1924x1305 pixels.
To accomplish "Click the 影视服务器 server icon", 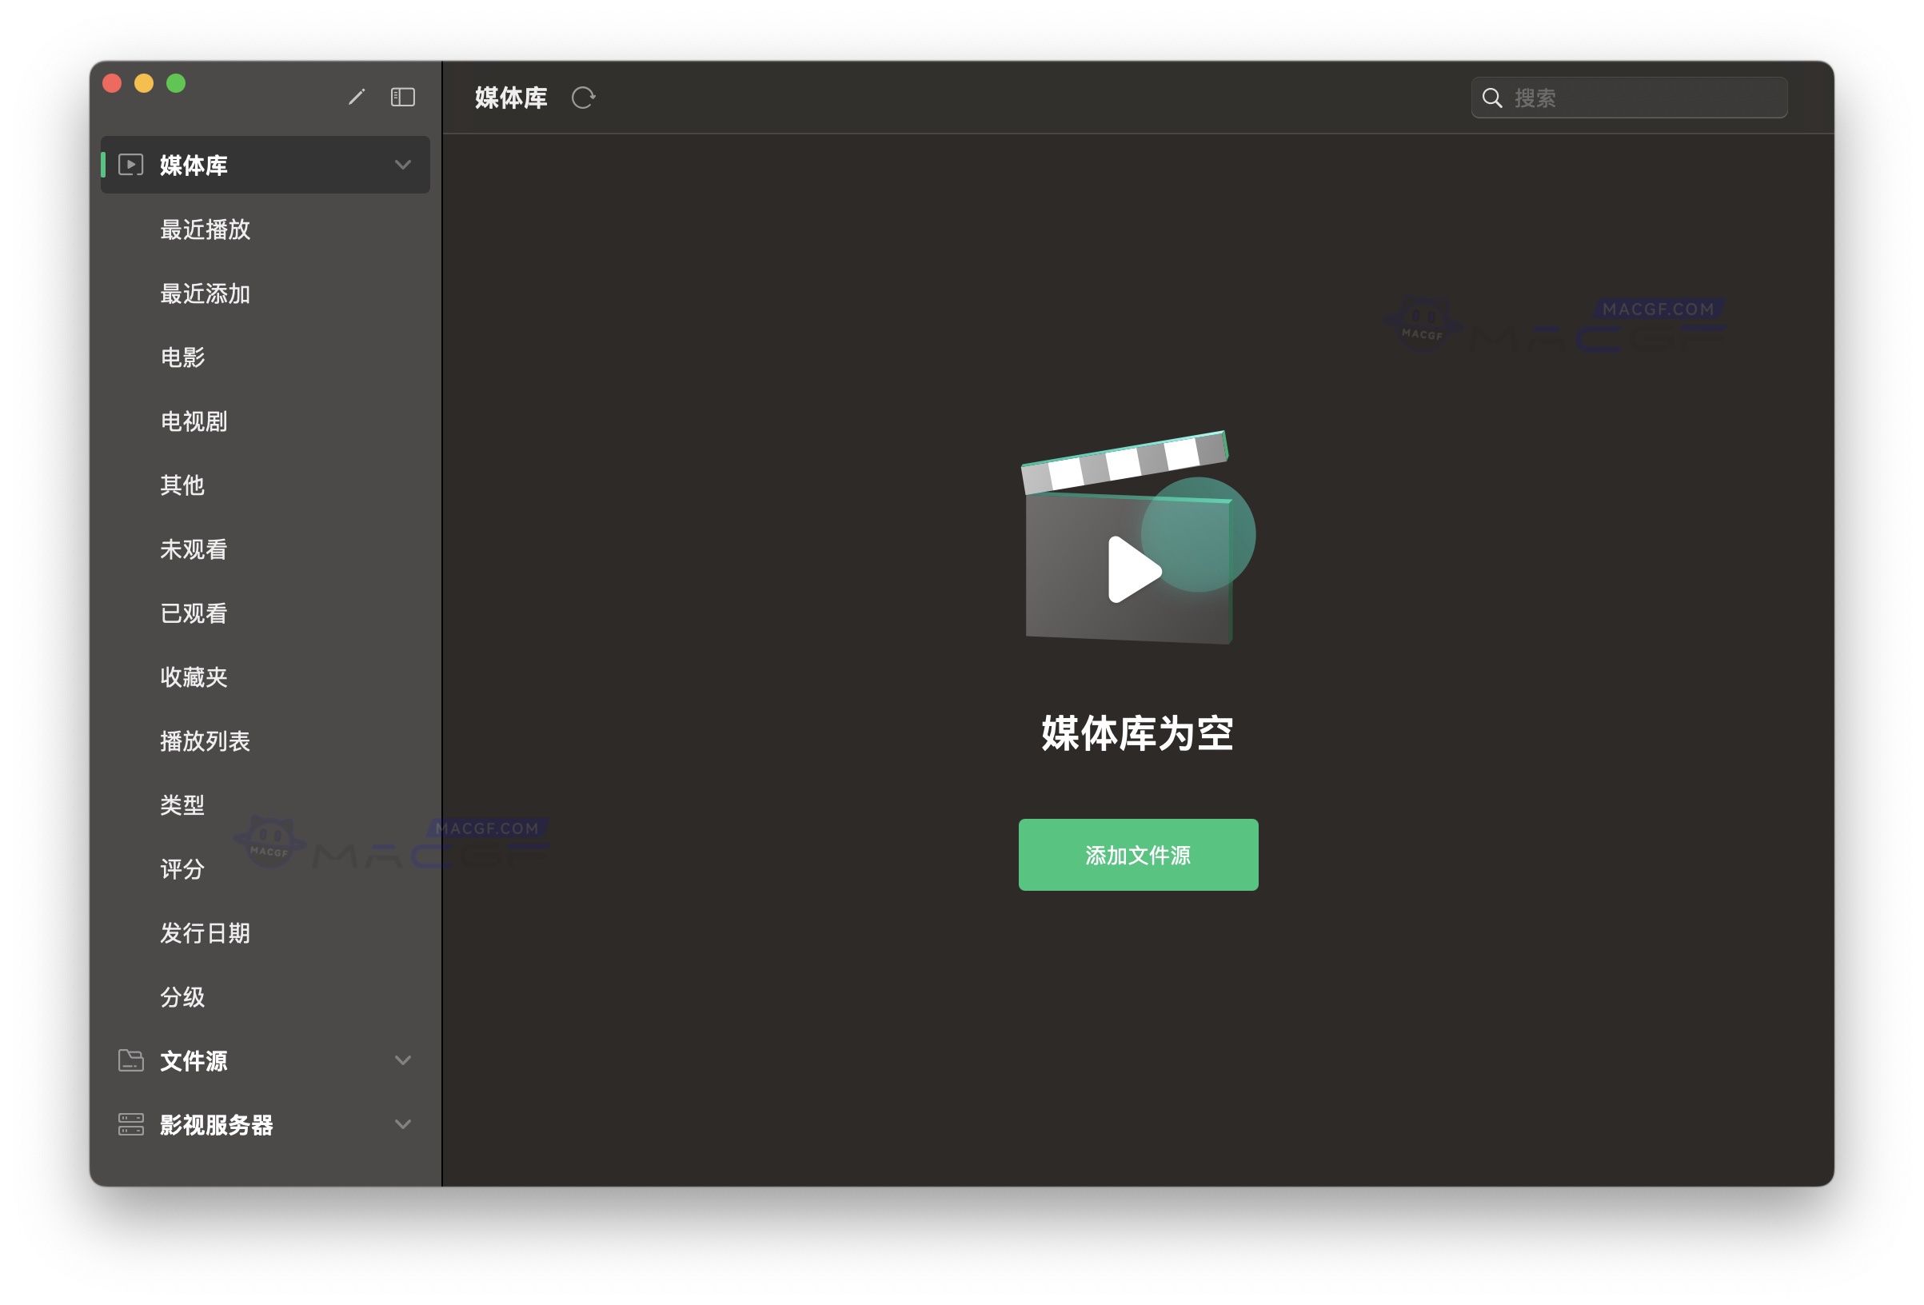I will pos(131,1123).
